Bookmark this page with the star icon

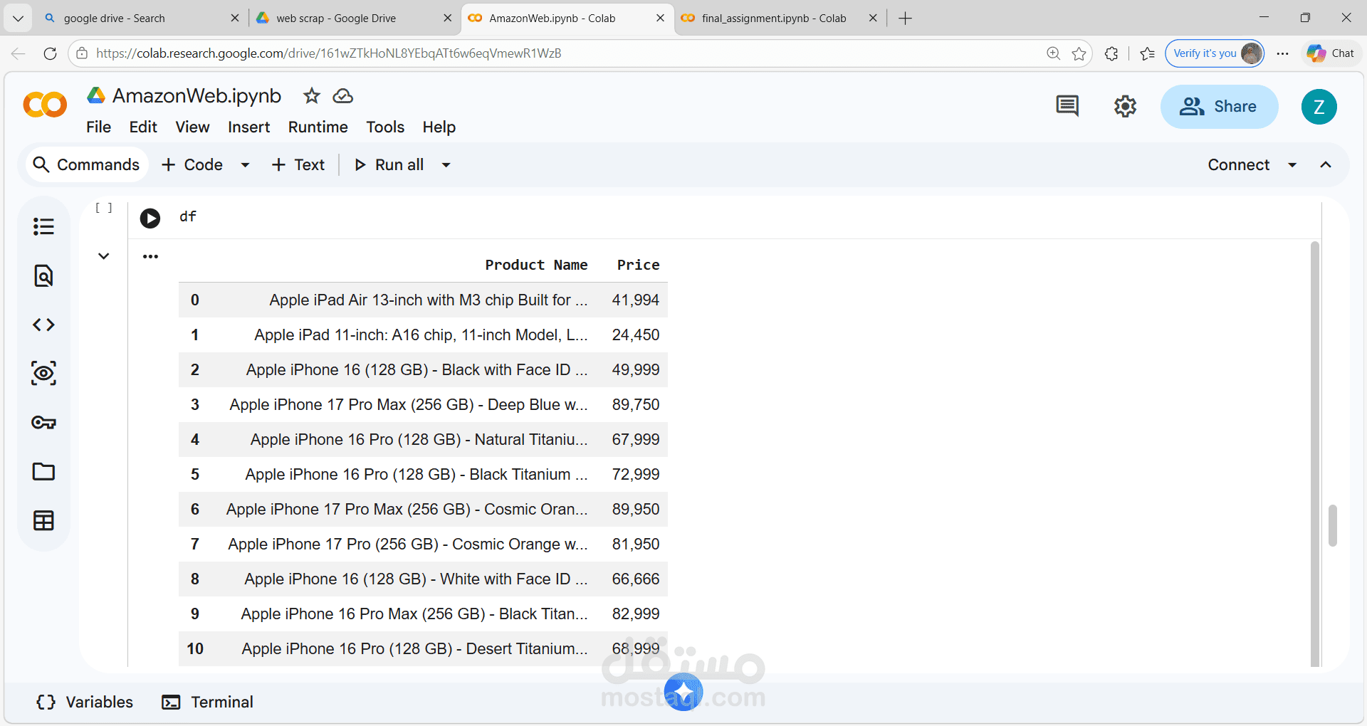(x=1079, y=53)
